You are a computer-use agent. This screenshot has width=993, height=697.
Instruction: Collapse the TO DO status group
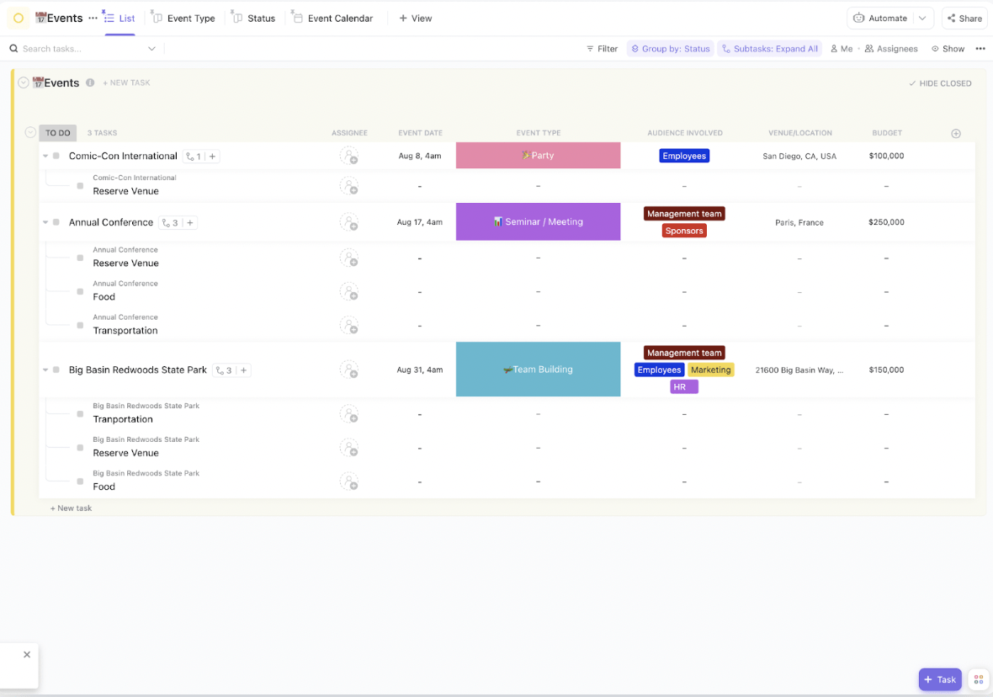(29, 132)
